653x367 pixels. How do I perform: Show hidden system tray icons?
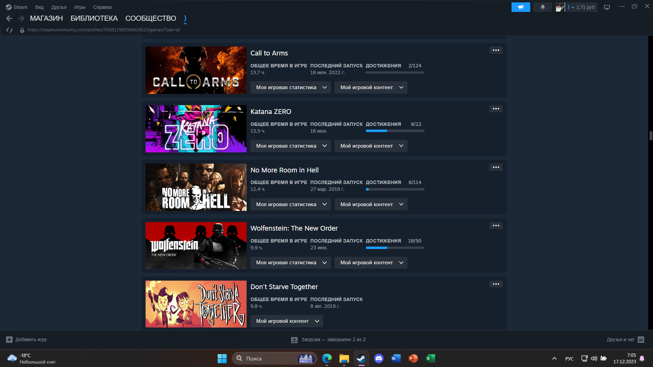(x=554, y=358)
